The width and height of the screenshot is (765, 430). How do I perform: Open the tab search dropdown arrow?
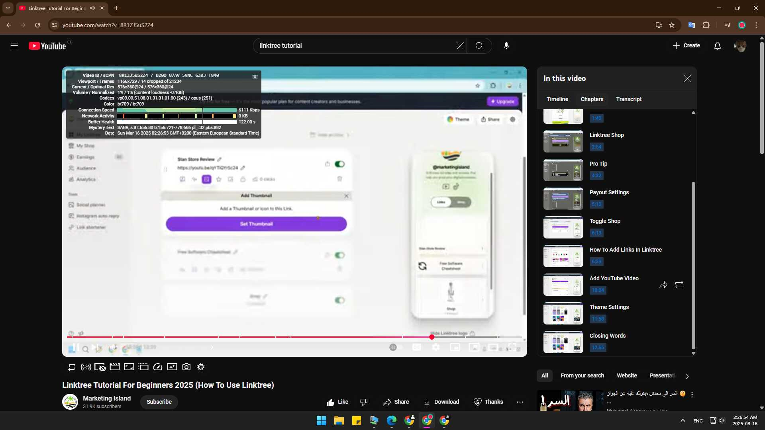tap(8, 8)
